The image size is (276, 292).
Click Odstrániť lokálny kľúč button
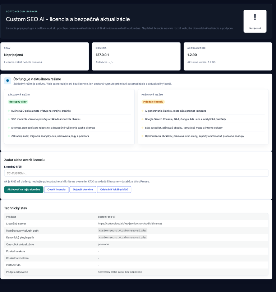114,190
